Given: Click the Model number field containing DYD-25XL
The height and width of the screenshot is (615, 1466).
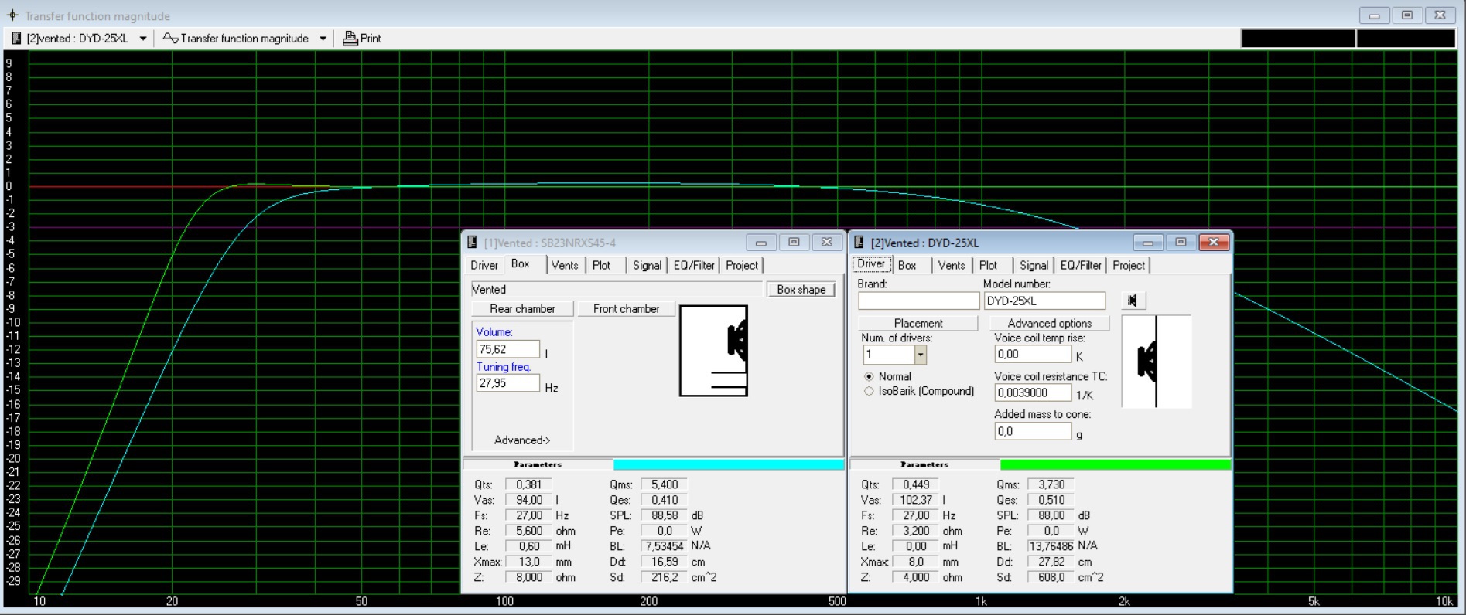Looking at the screenshot, I should click(1044, 301).
